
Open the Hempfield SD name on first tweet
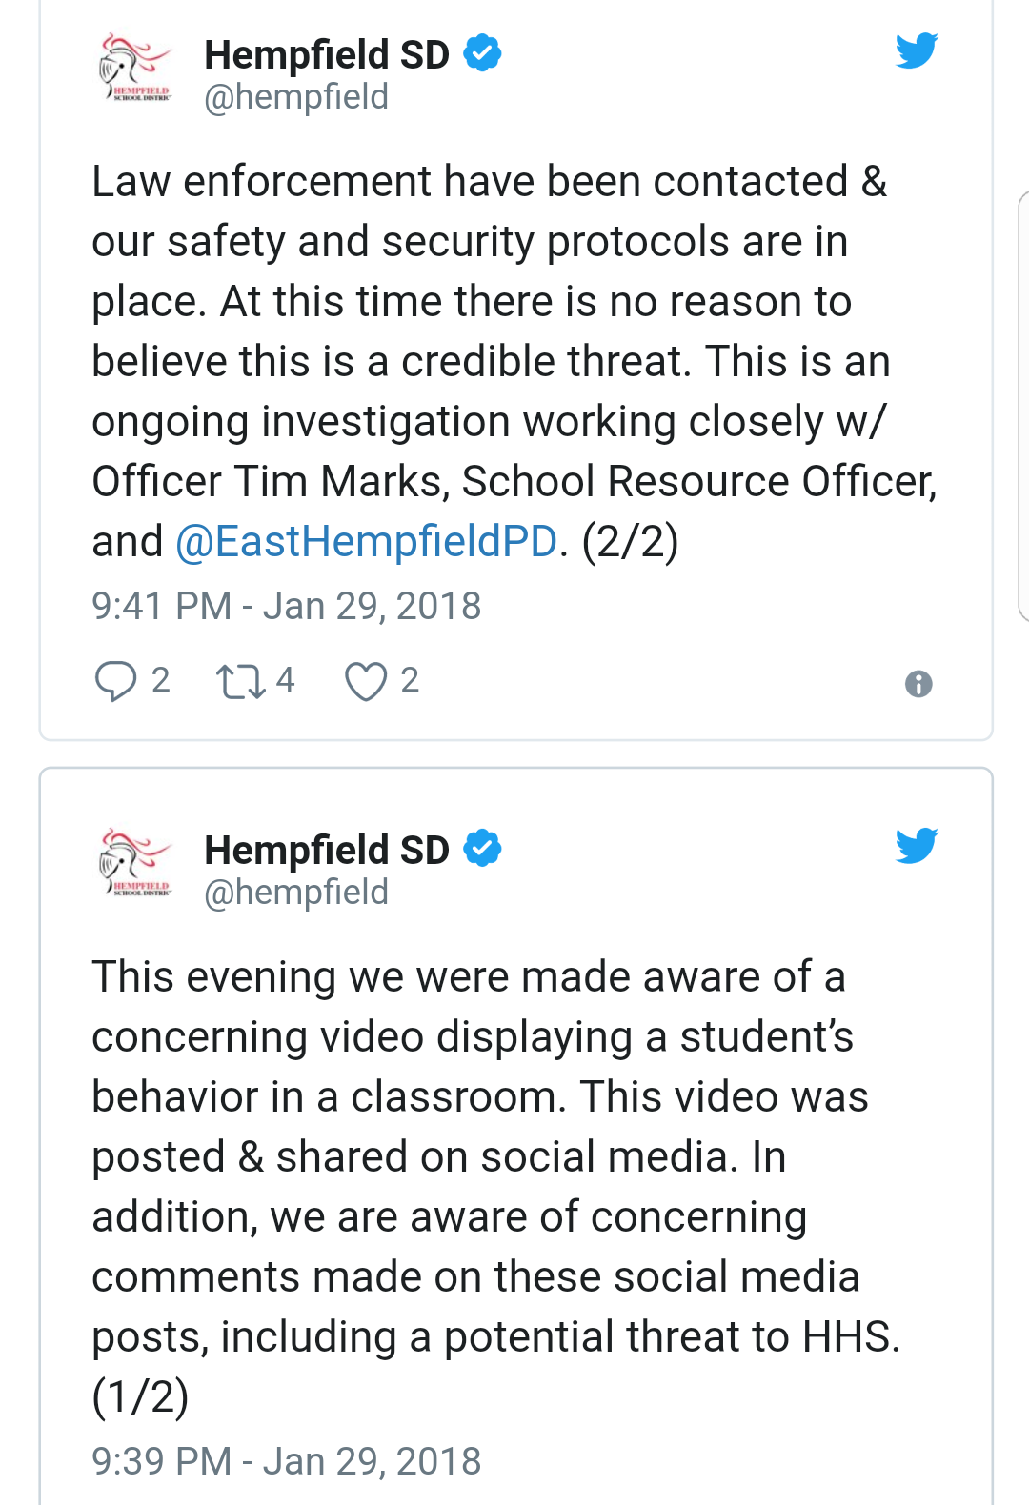(x=327, y=54)
